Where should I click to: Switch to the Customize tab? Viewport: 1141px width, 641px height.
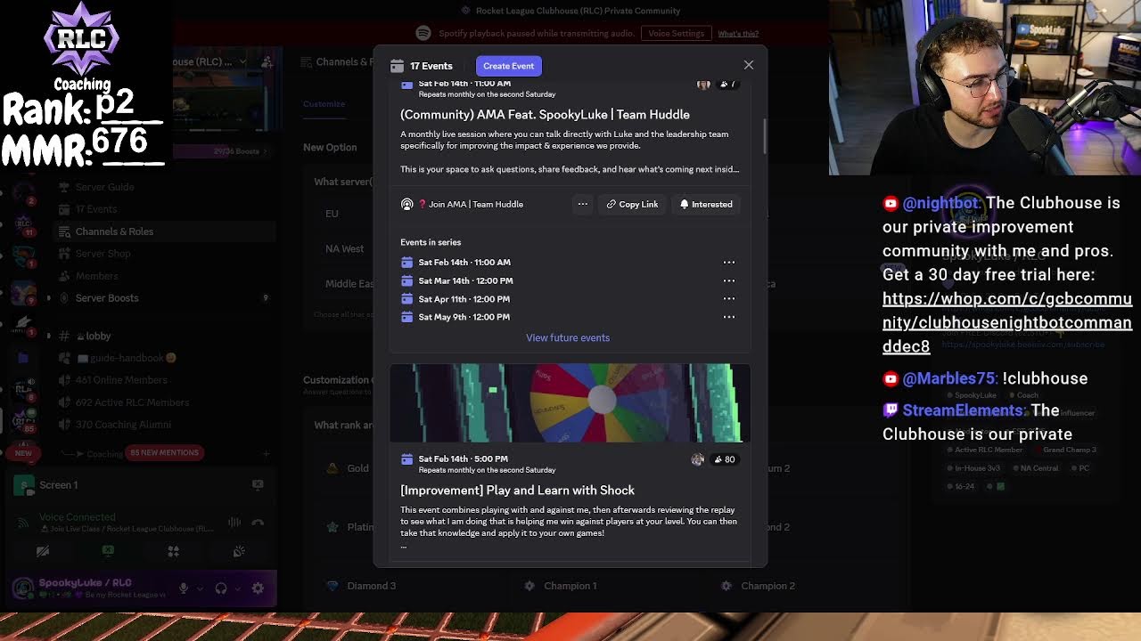(324, 103)
